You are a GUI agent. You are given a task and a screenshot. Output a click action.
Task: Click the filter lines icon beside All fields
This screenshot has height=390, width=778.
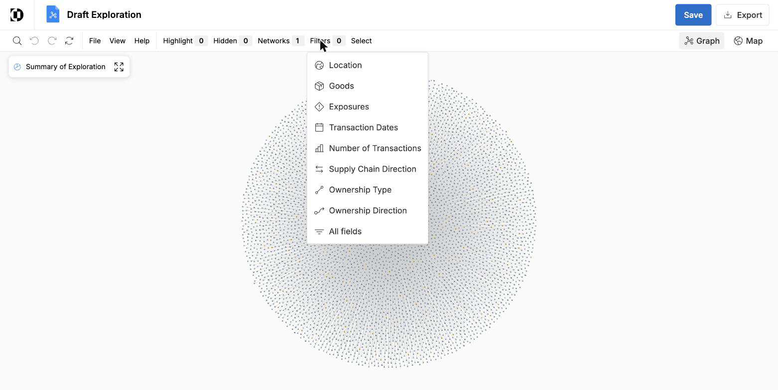point(319,231)
